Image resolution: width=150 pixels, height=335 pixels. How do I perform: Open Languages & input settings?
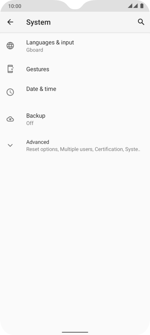pos(75,46)
